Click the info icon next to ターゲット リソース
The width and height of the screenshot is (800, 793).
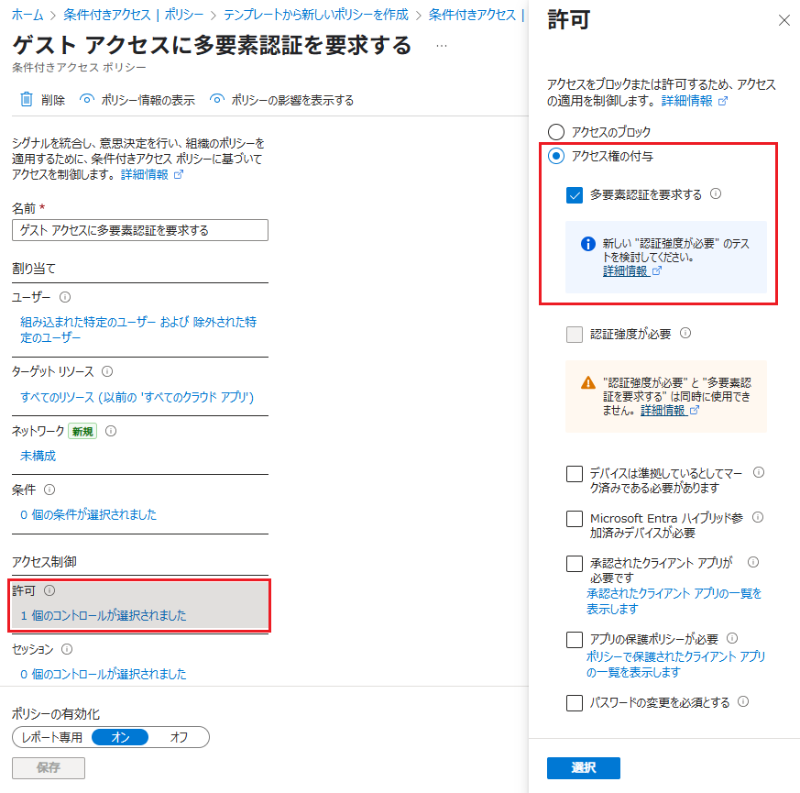pyautogui.click(x=107, y=371)
